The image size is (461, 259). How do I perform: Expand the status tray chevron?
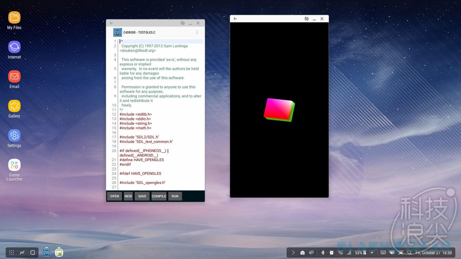[293, 253]
